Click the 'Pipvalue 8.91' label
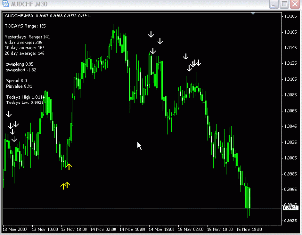 point(19,86)
